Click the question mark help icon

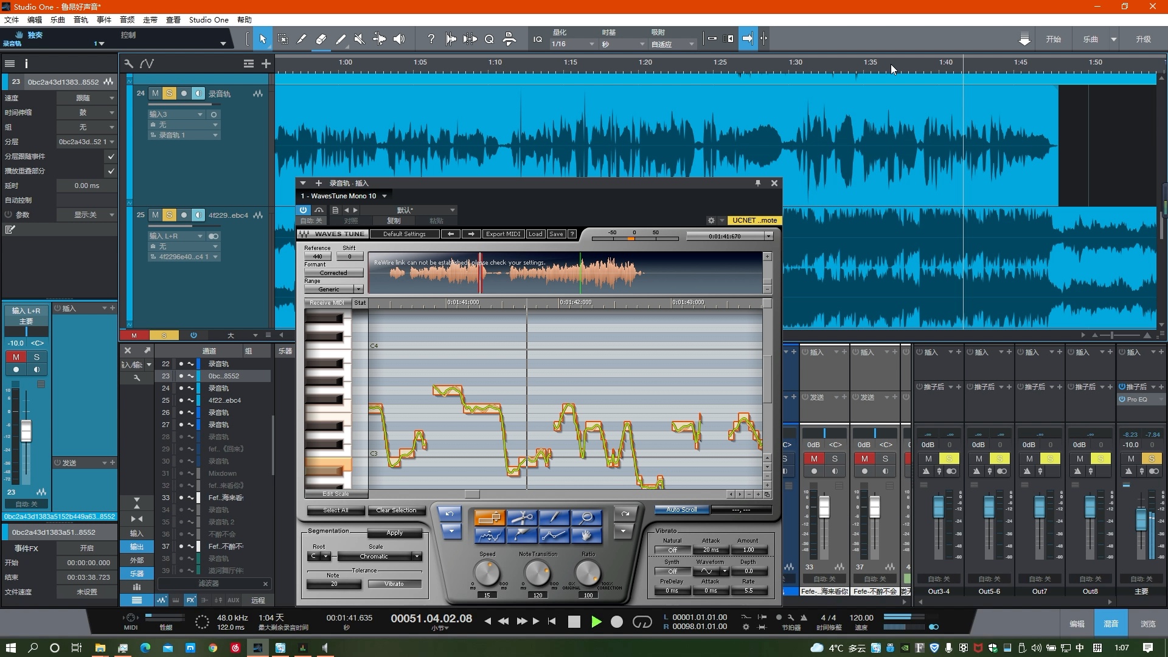pos(431,39)
